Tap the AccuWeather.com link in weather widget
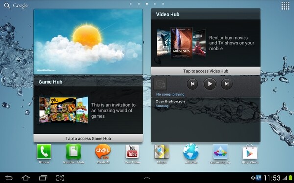 point(47,70)
